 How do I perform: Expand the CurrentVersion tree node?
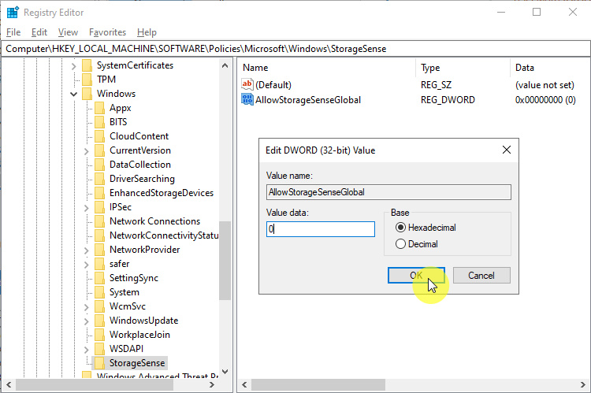[86, 150]
